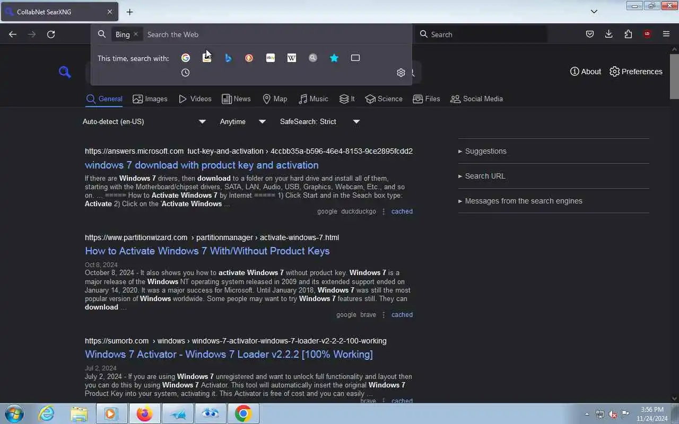679x424 pixels.
Task: Open search settings gear in the dropdown
Action: click(401, 73)
